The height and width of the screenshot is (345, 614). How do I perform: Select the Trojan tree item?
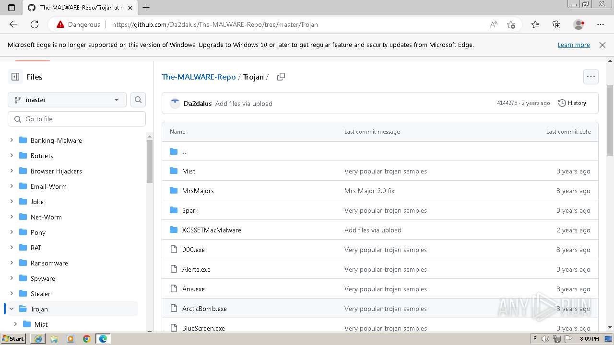72,309
